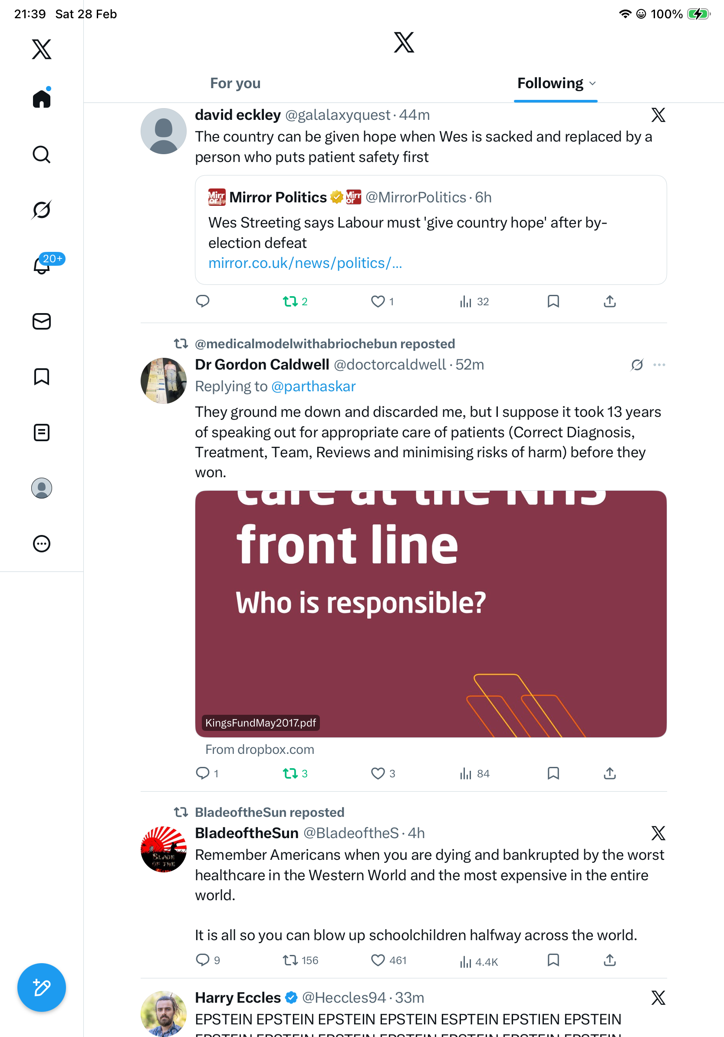Open the Search magnifier in sidebar

(x=42, y=155)
